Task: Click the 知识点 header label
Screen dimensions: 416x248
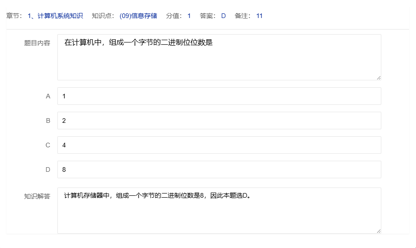Action: coord(103,16)
